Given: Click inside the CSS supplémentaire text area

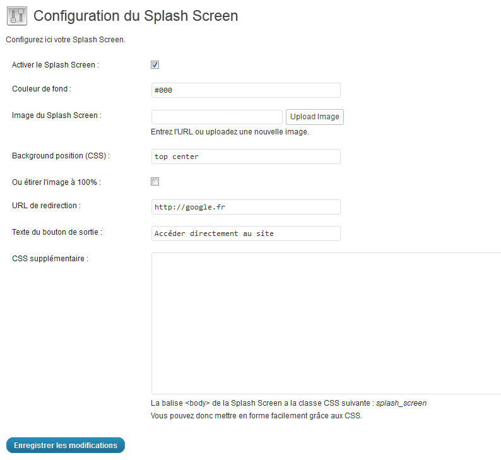Looking at the screenshot, I should 326,323.
